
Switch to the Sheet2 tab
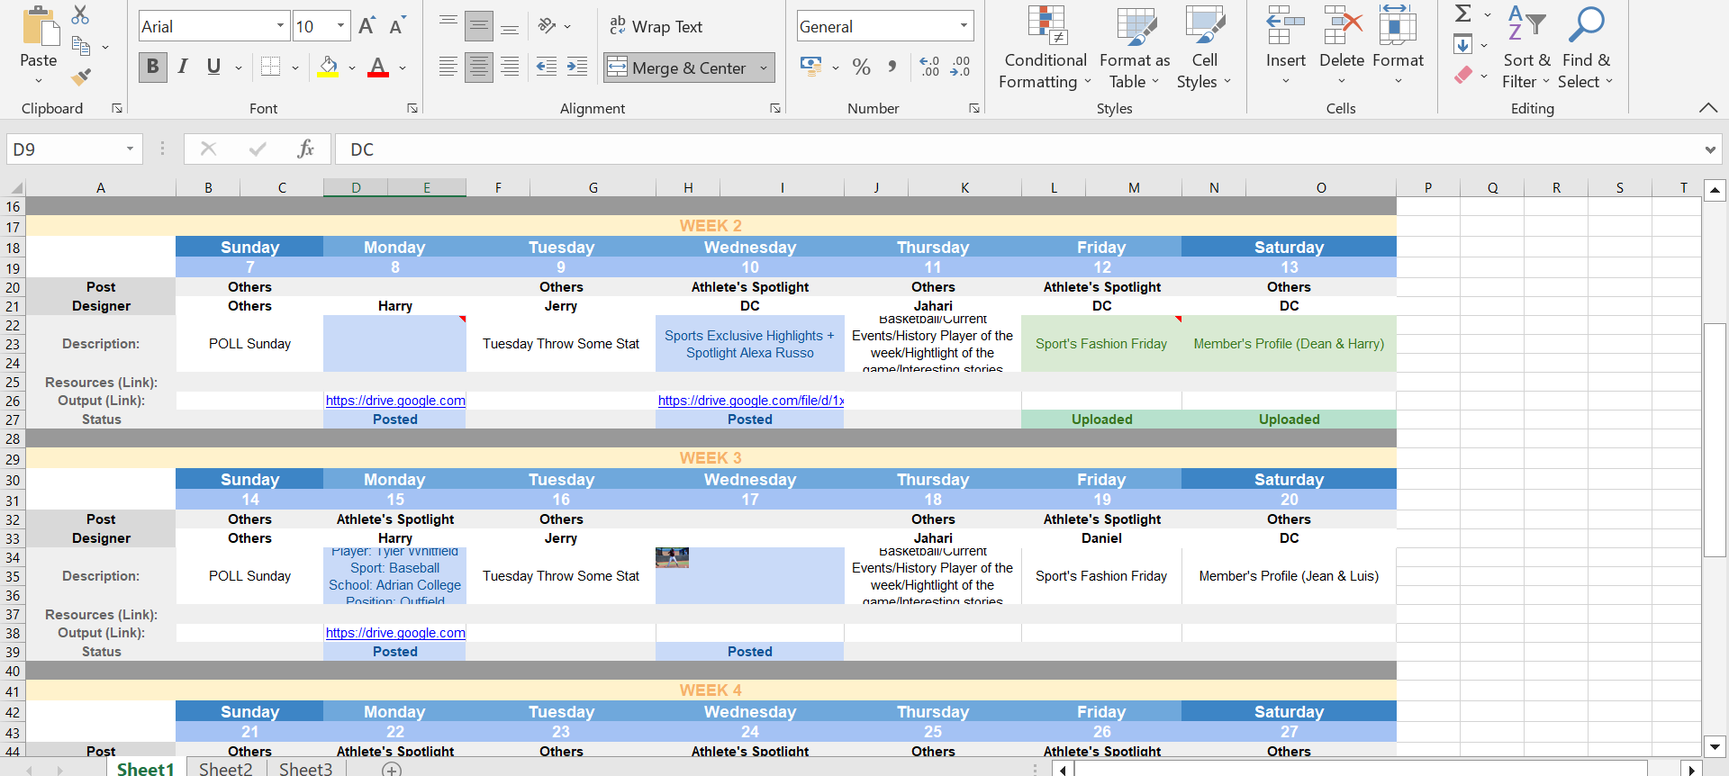[x=226, y=769]
